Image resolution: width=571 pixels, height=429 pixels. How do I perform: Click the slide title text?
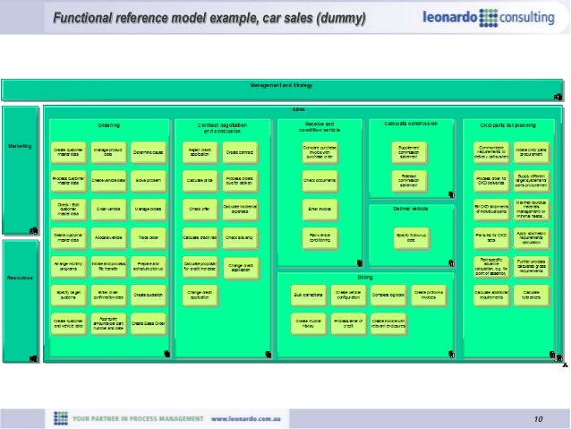[209, 18]
